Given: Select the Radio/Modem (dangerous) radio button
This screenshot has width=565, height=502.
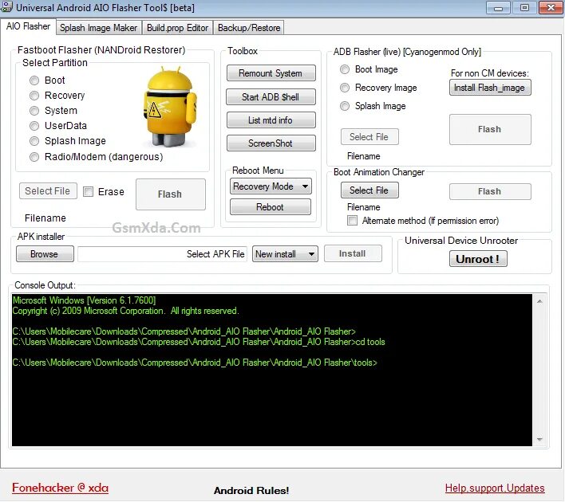Looking at the screenshot, I should (34, 157).
